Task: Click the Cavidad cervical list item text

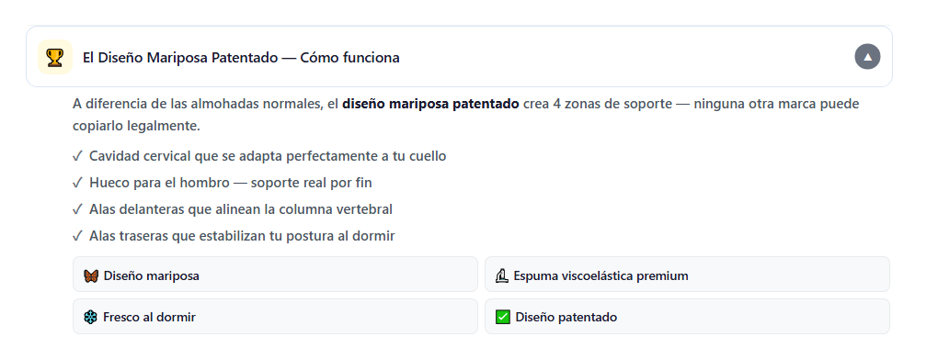Action: 268,156
